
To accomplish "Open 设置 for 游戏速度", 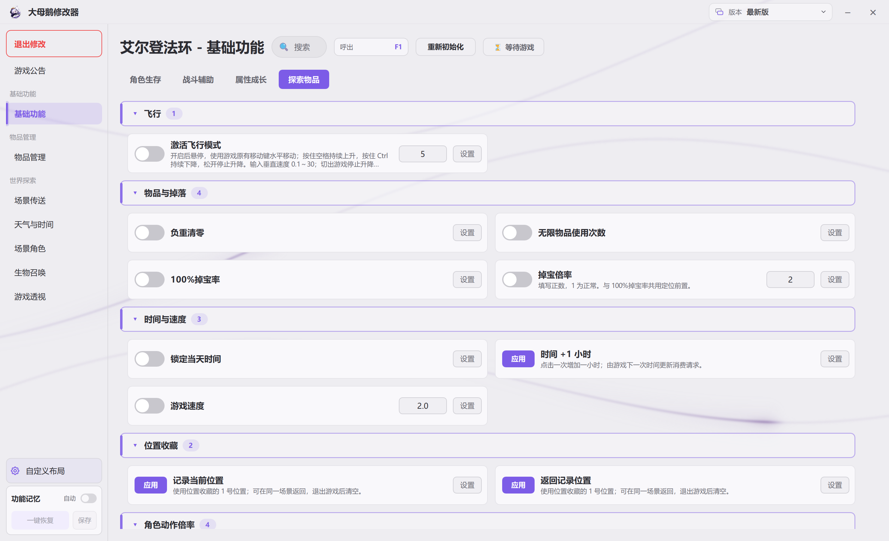I will coord(467,406).
